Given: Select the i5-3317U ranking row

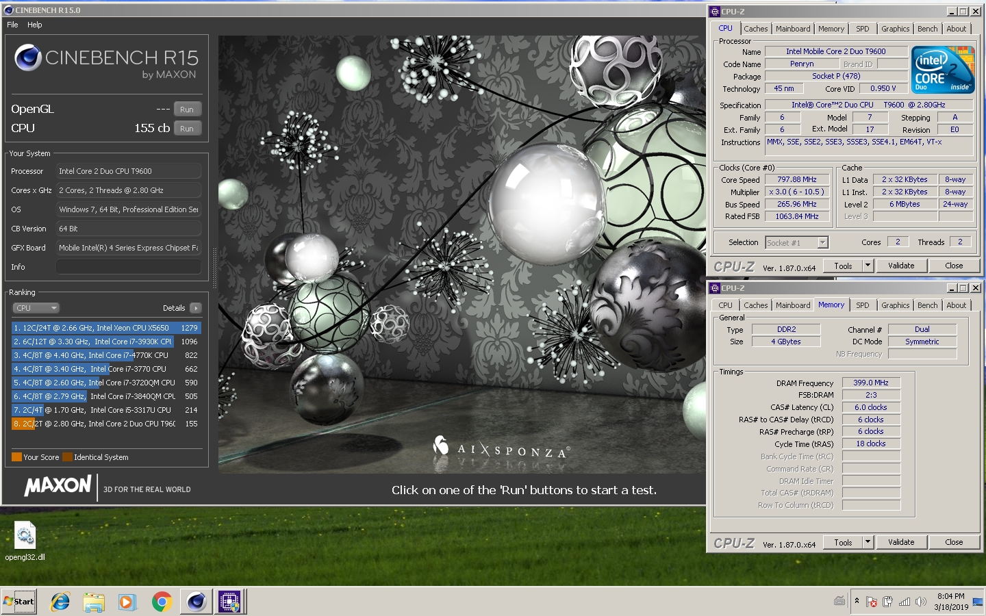Looking at the screenshot, I should [106, 410].
